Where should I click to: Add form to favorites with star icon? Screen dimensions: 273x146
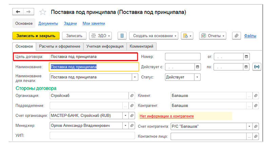click(43, 12)
